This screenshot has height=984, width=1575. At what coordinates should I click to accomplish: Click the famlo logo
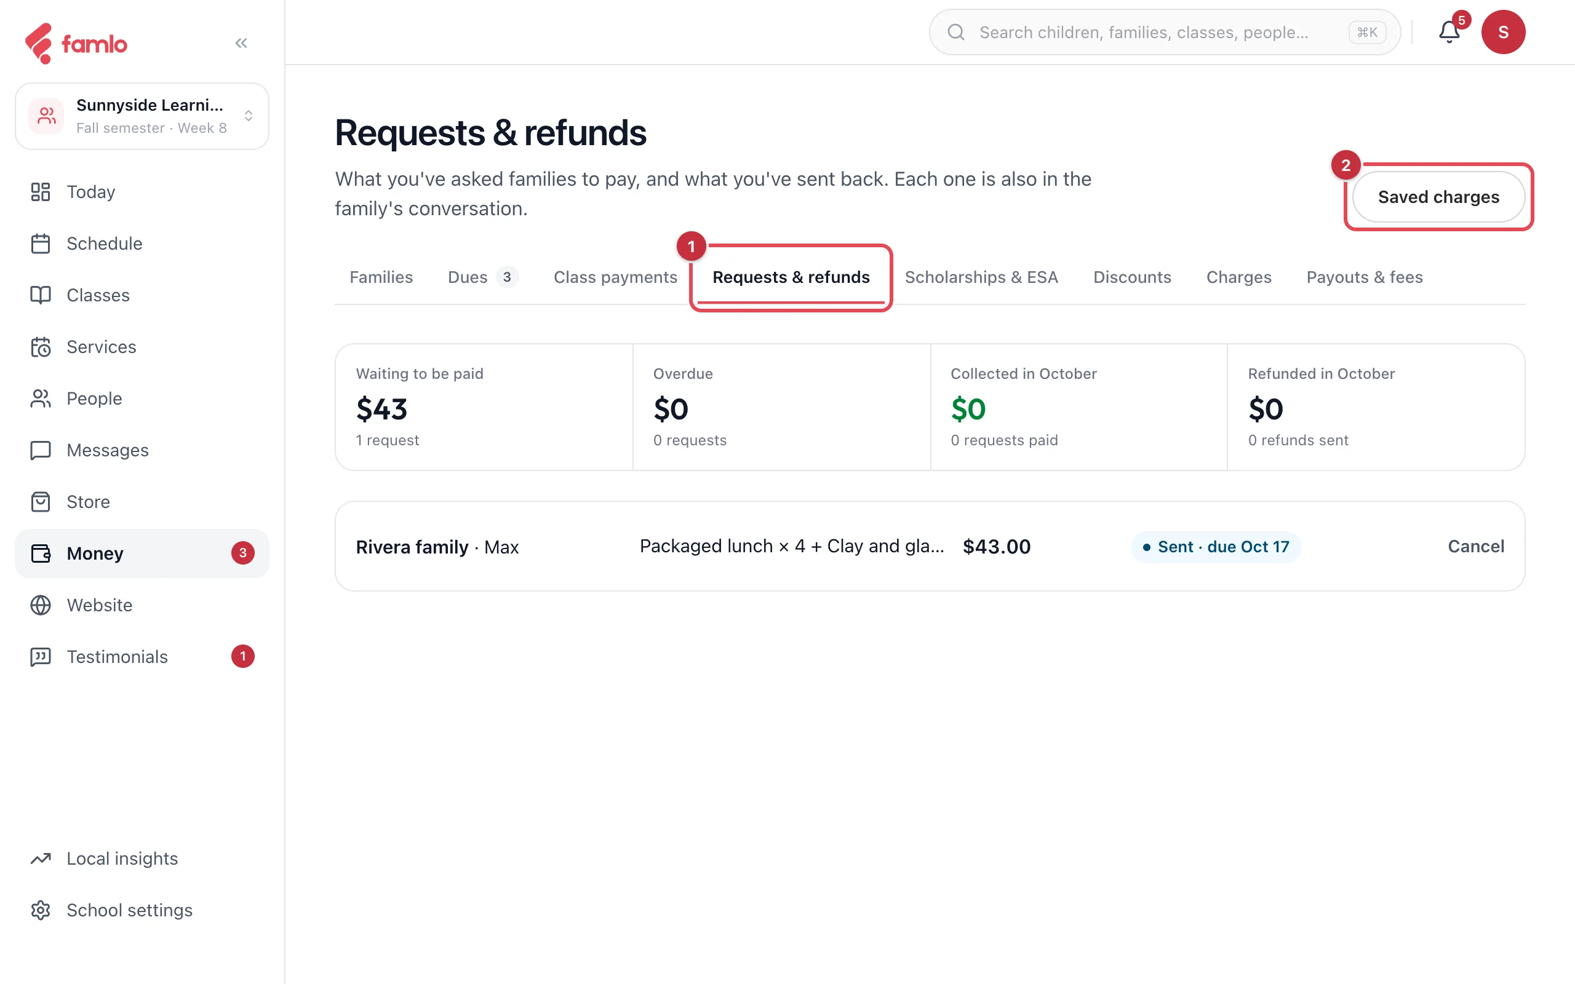(x=76, y=44)
